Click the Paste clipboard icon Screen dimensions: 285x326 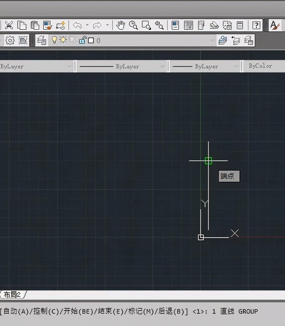[35, 25]
